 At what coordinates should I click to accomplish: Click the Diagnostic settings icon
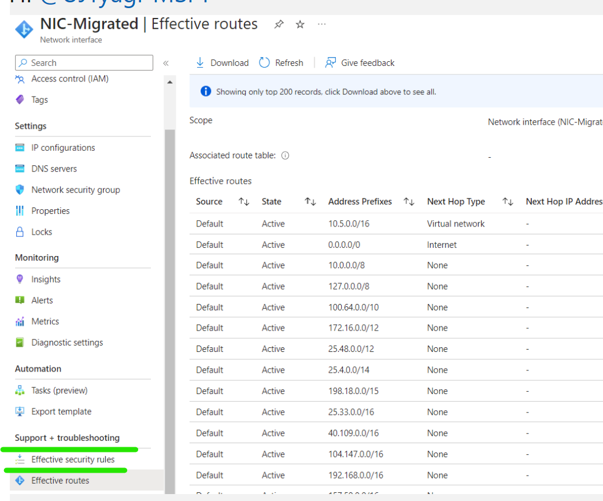coord(20,342)
